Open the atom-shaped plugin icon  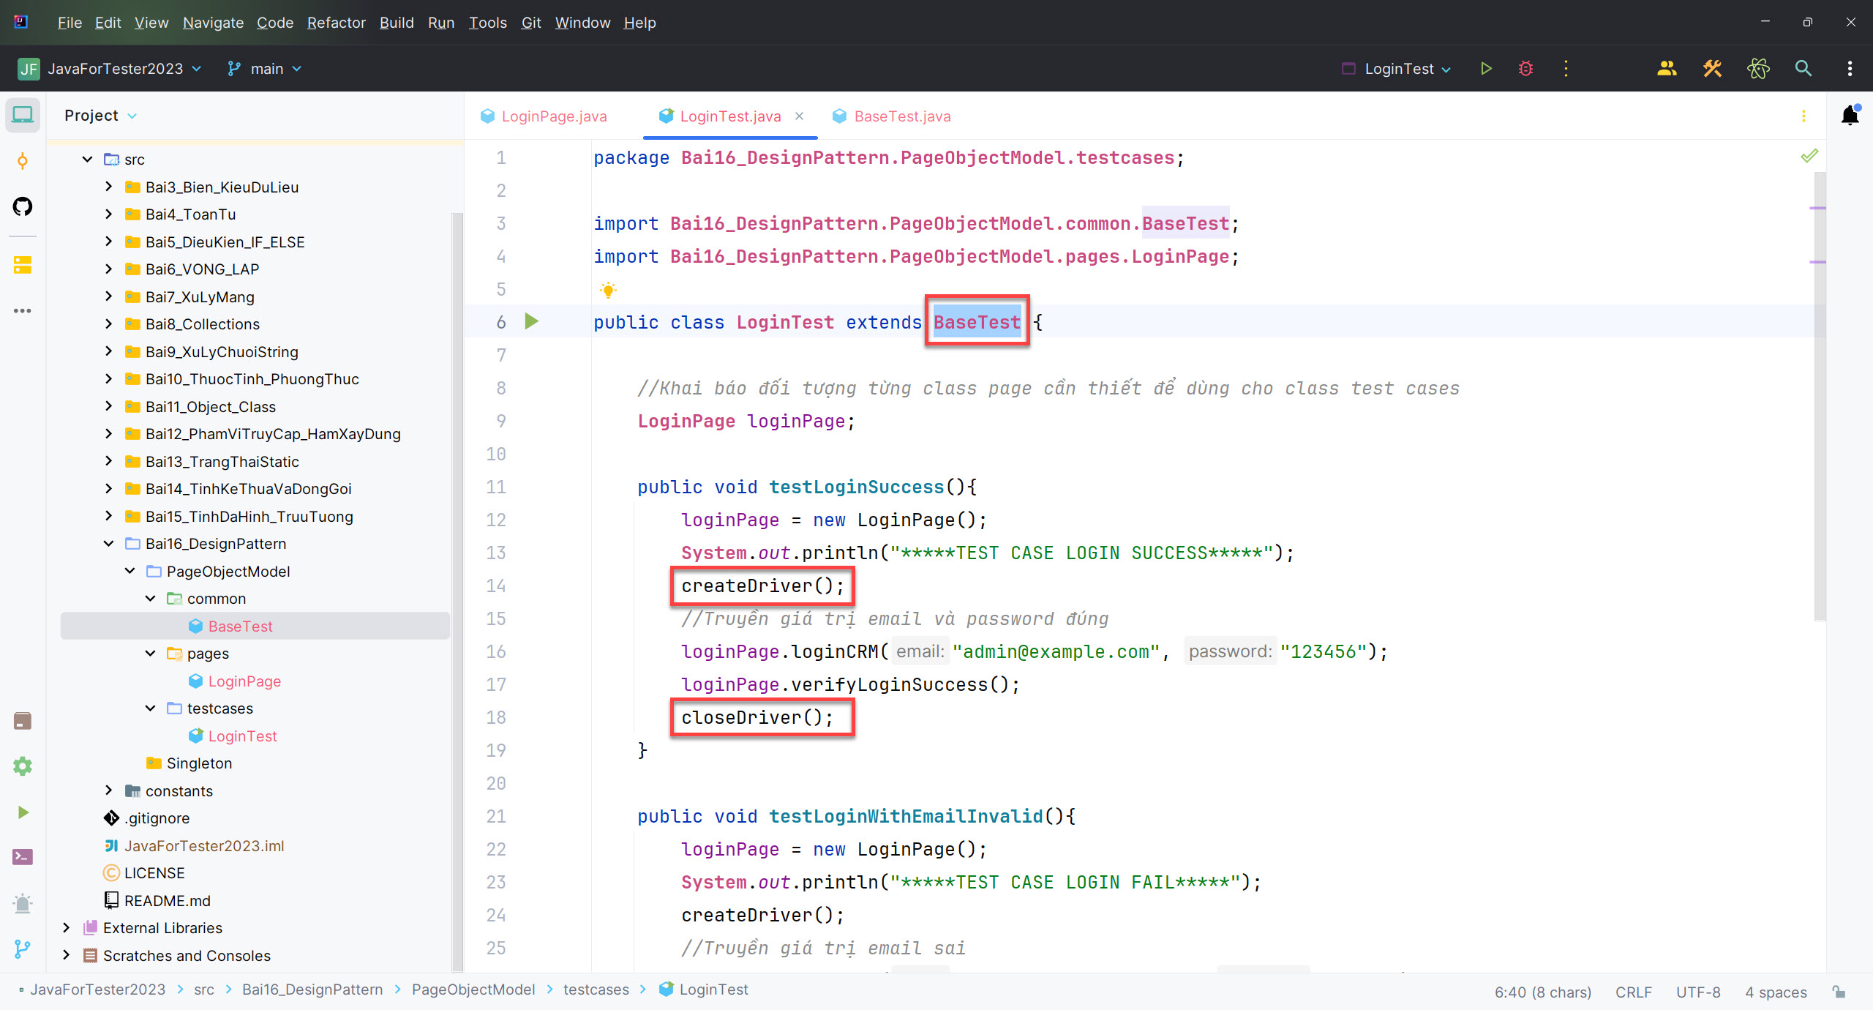click(x=1758, y=69)
